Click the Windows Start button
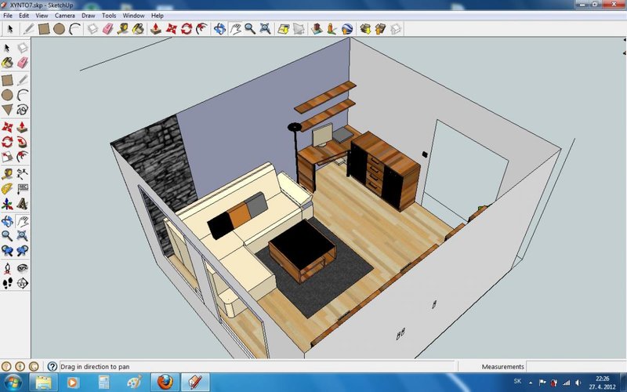Viewport: 627px width, 392px height. point(13,382)
